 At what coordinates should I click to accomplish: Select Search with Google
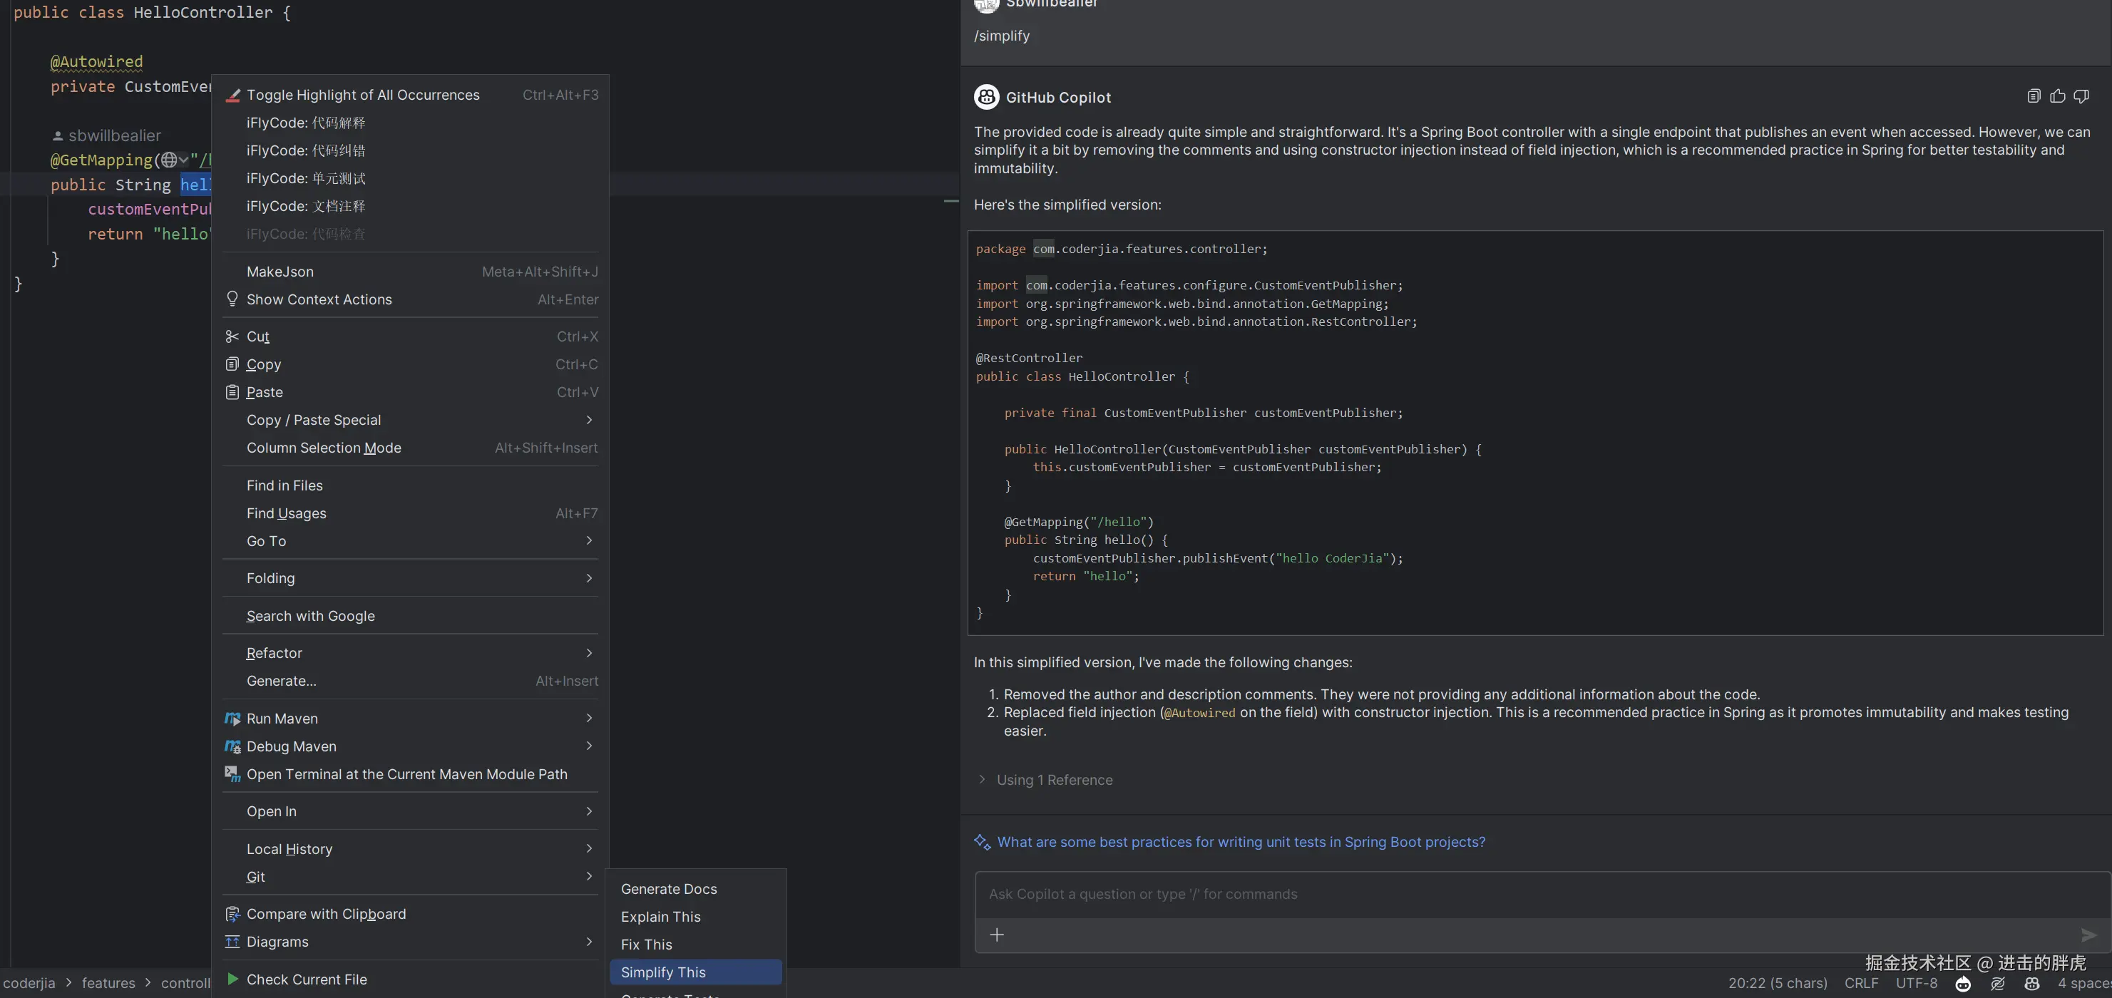(410, 615)
